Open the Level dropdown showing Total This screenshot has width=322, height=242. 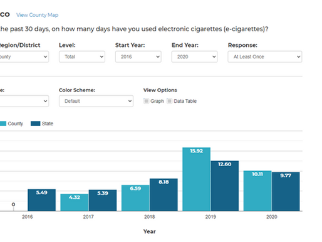click(x=82, y=56)
